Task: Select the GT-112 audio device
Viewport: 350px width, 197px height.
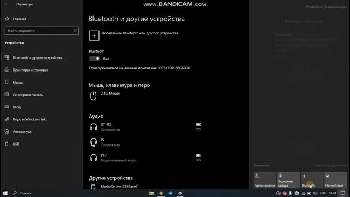Action: pos(145,127)
